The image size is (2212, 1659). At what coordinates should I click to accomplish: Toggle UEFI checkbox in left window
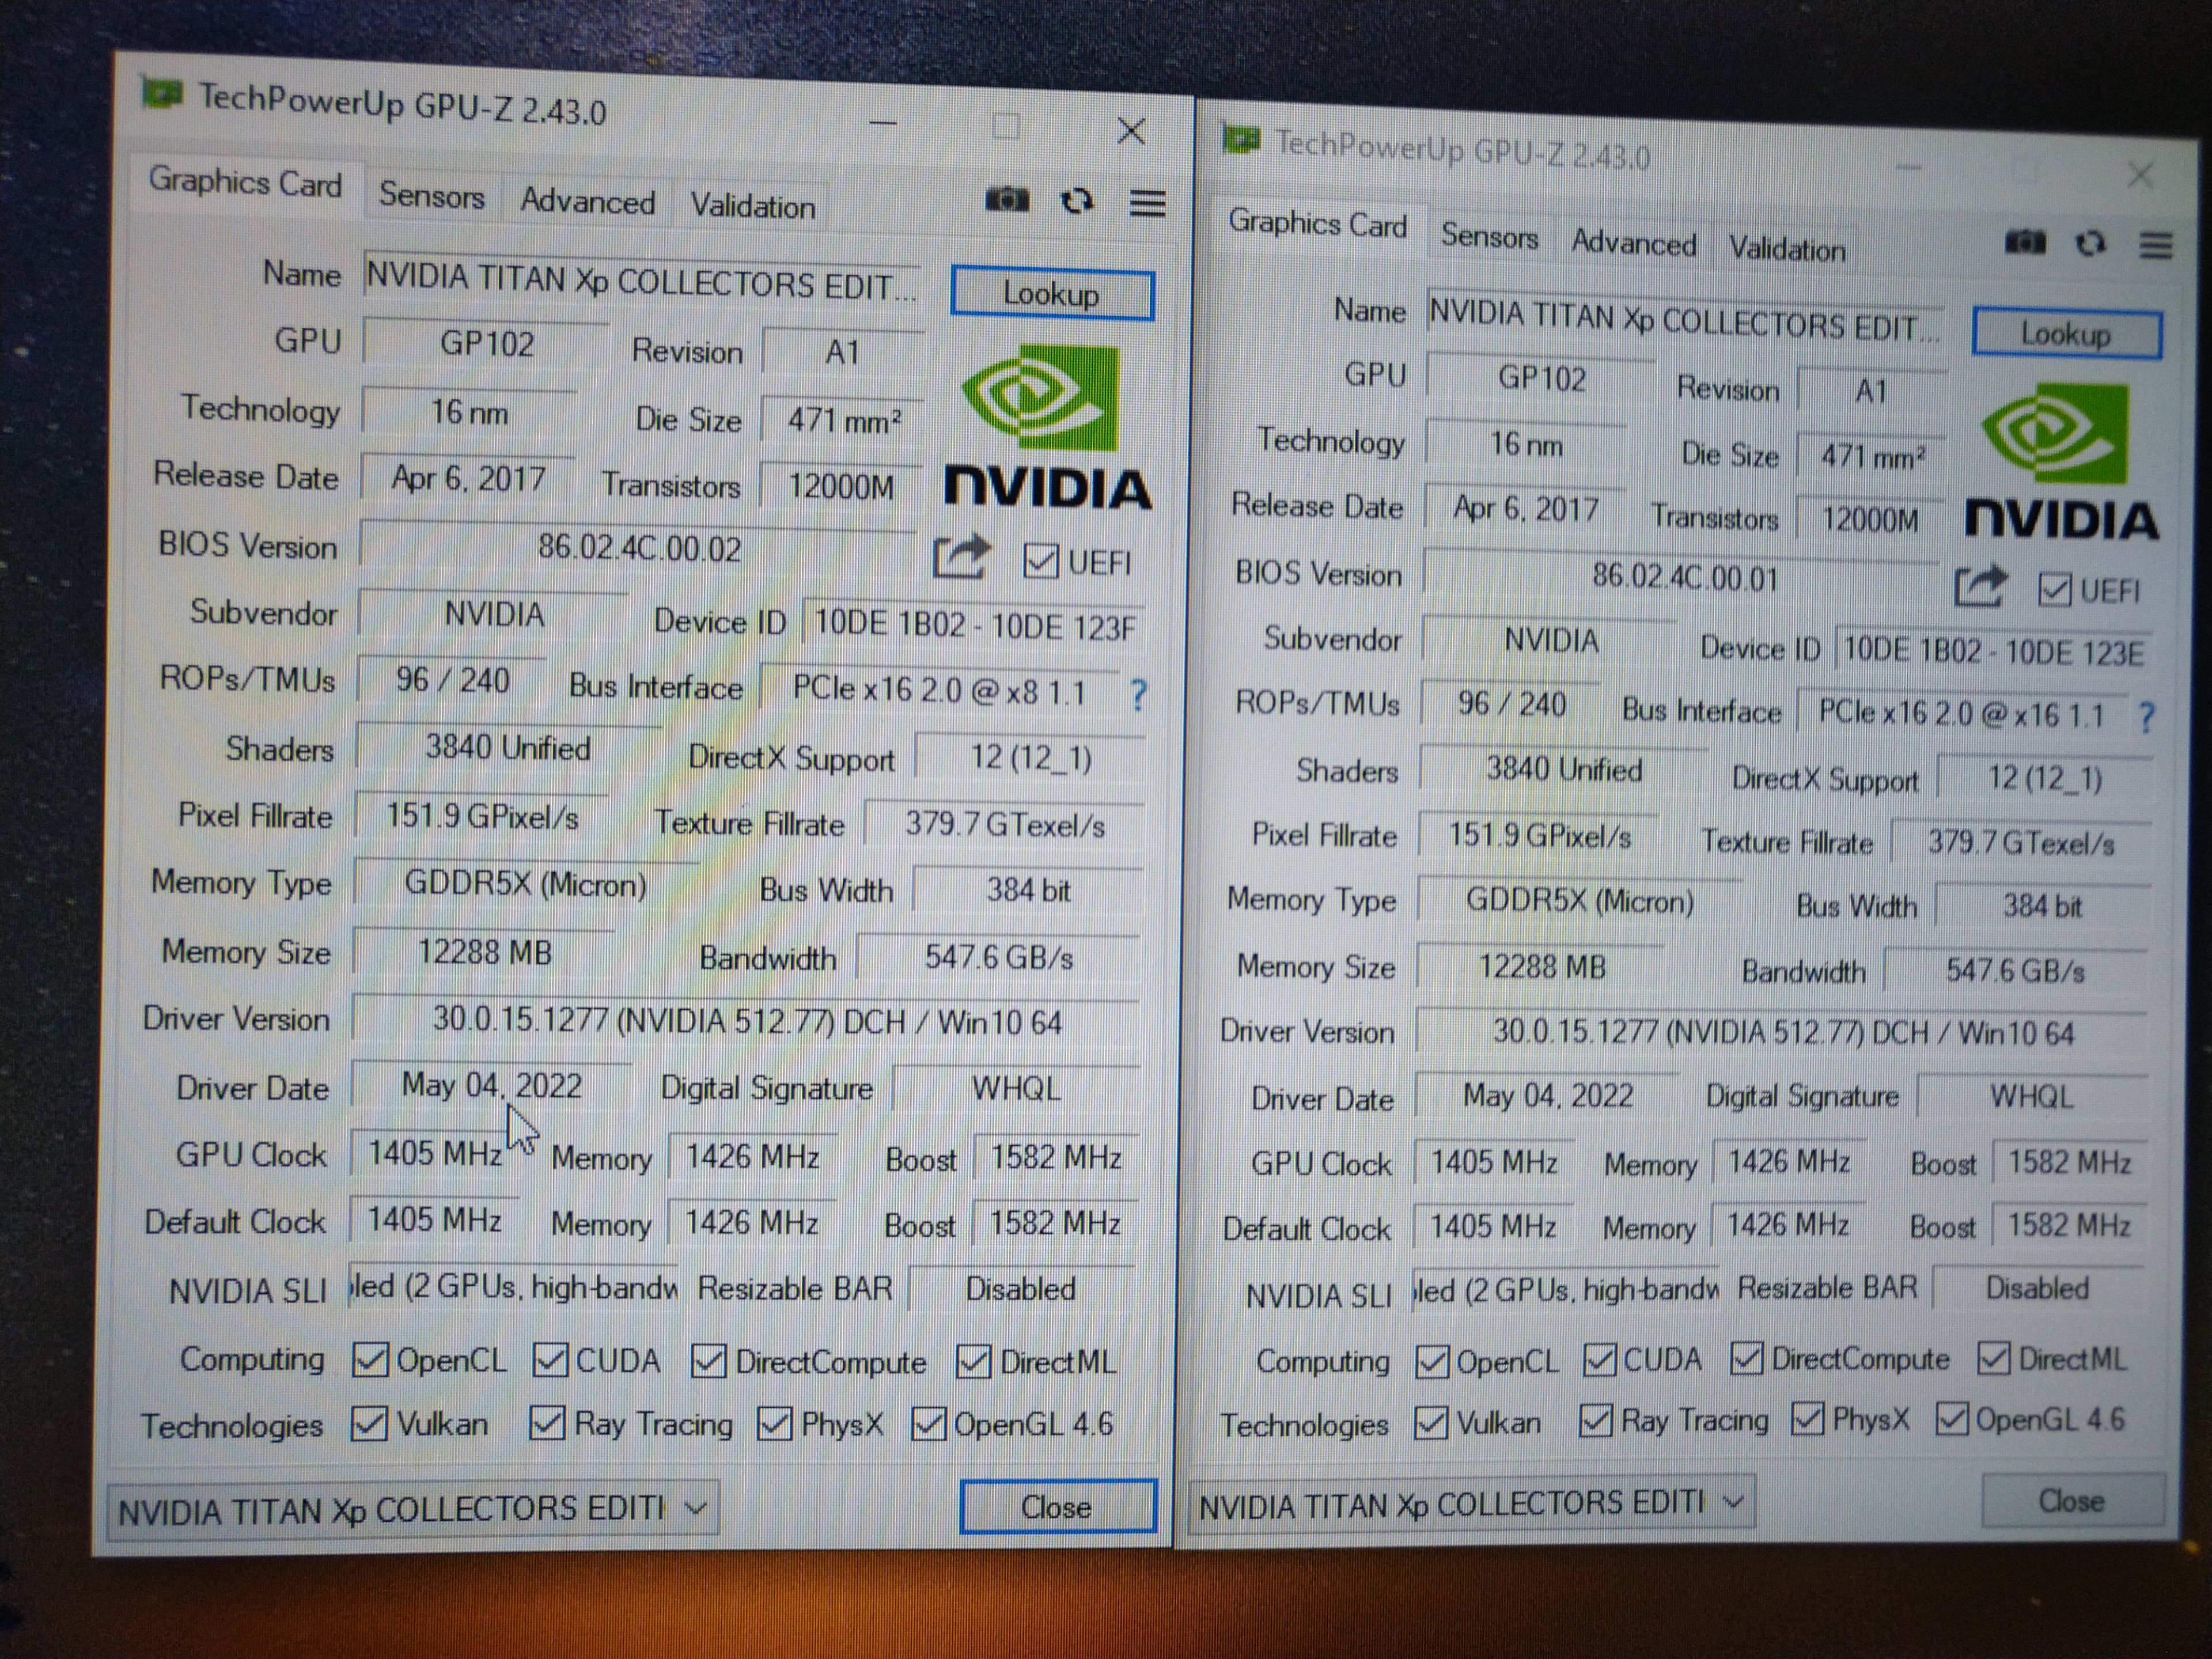1040,561
